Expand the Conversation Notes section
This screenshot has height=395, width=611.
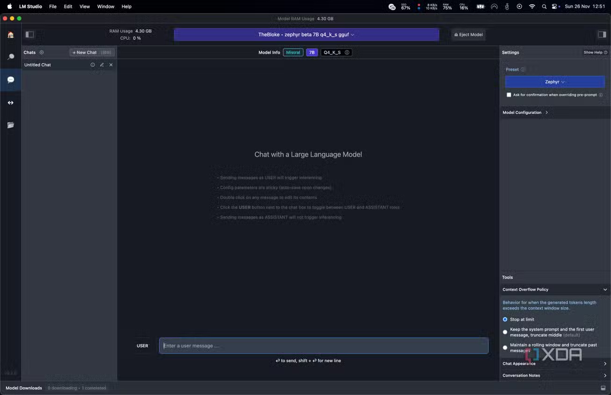point(554,375)
